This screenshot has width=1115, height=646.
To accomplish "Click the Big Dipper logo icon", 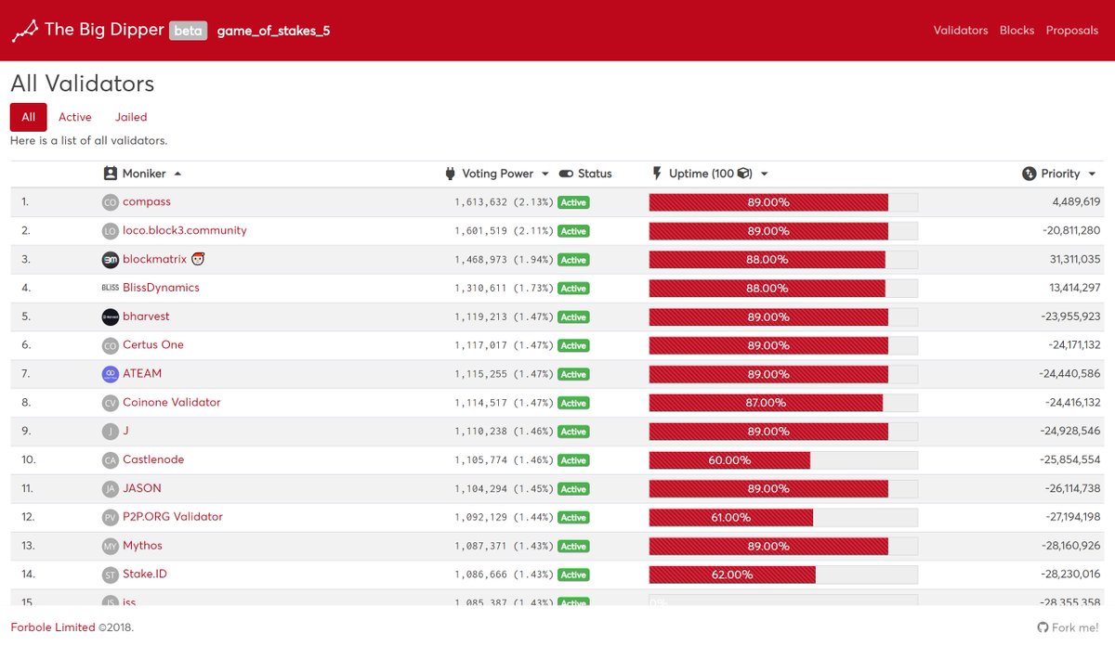I will tap(25, 31).
